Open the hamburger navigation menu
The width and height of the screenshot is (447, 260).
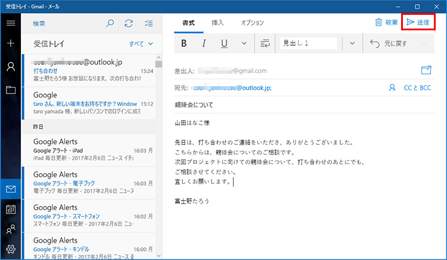pos(10,23)
